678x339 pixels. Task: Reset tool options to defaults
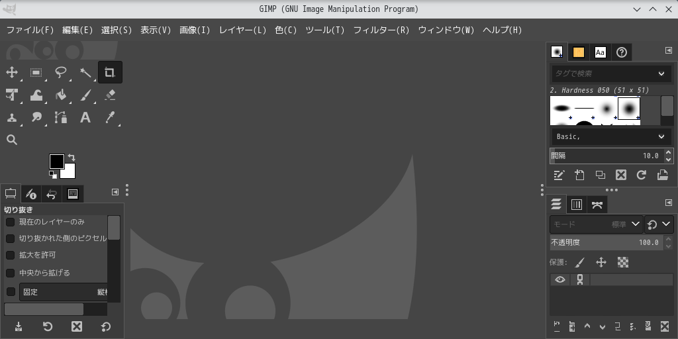(106, 326)
